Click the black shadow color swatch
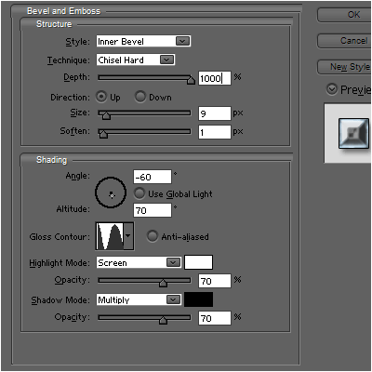 [x=198, y=299]
